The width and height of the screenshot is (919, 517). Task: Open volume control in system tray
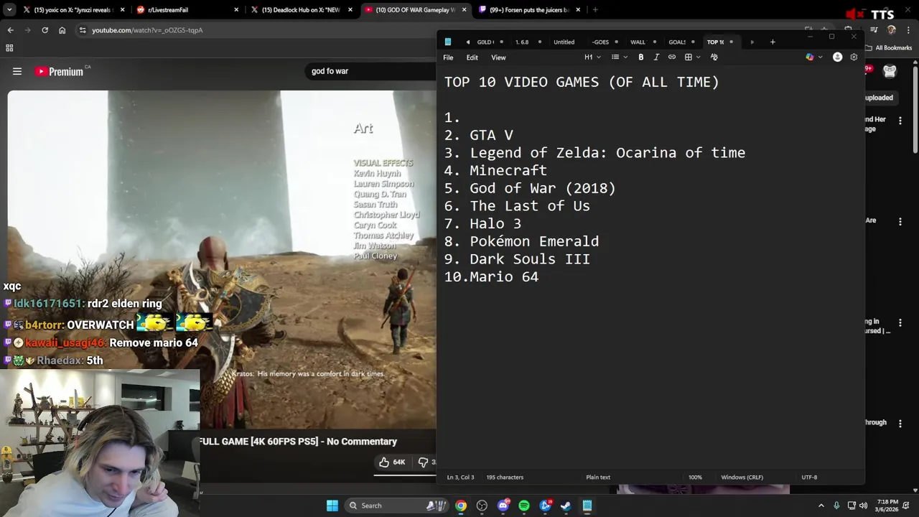coord(863,506)
